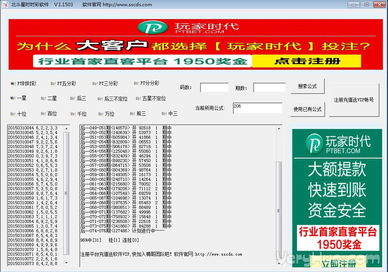The height and width of the screenshot is (272, 388).
Task: Click plan-panel scrollbar down arrow
Action: point(279,263)
